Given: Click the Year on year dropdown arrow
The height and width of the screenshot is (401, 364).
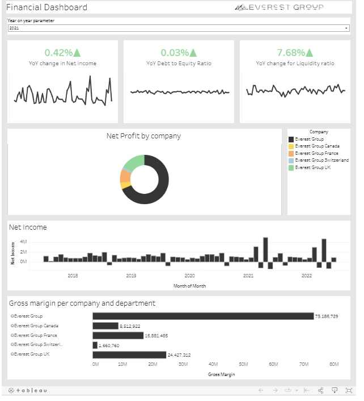Looking at the screenshot, I should [346, 28].
